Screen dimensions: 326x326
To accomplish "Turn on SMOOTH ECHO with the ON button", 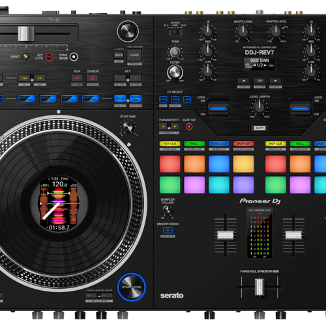I will [x=168, y=230].
